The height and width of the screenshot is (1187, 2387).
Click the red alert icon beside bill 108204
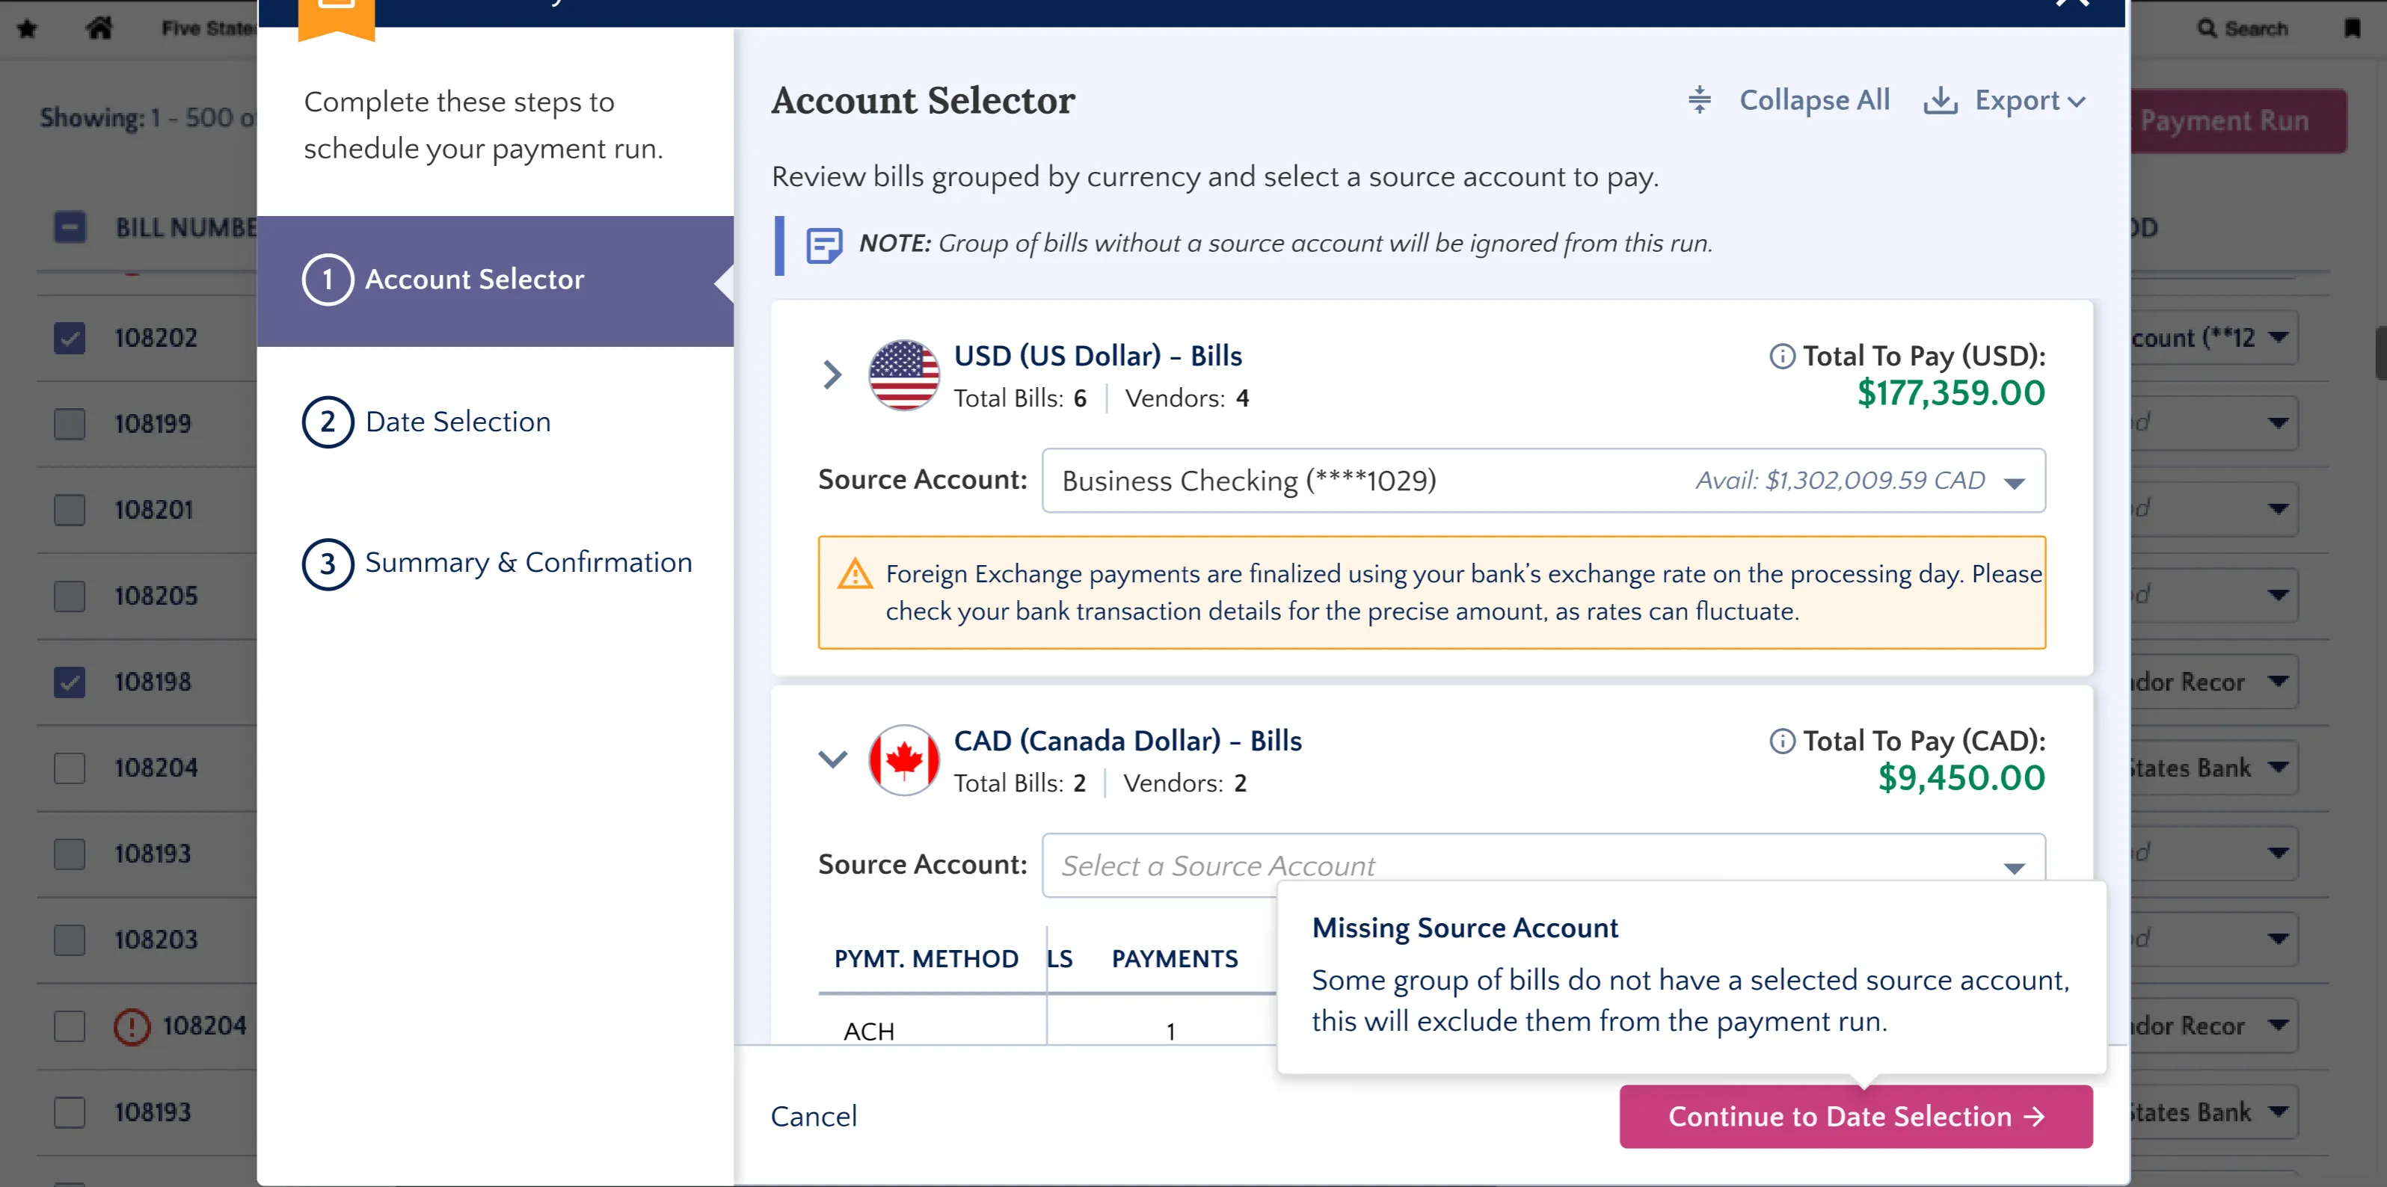132,1026
